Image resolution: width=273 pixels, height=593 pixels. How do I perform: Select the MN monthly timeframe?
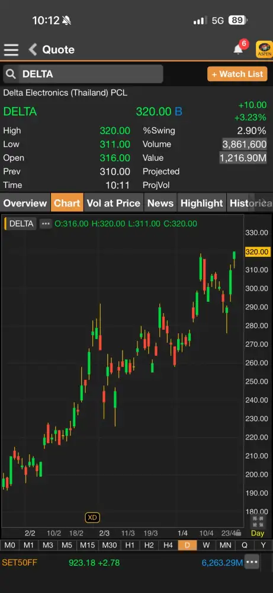coord(226,545)
